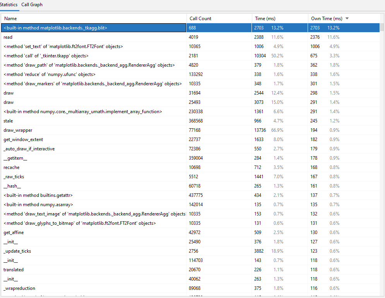Select the __init__ row with 25490 calls
The width and height of the screenshot is (385, 298).
pos(190,242)
